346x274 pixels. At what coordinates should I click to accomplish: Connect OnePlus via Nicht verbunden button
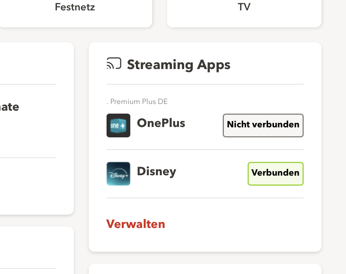263,125
